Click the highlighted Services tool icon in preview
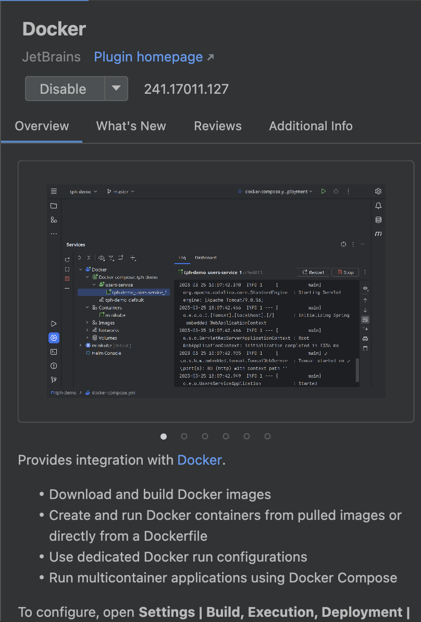This screenshot has width=421, height=622. (54, 338)
